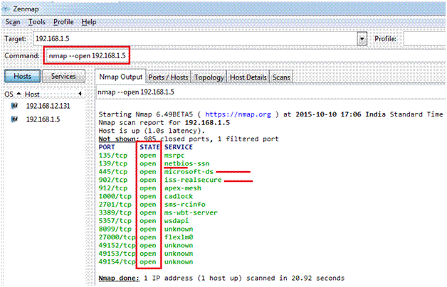Click the 'PORT' column heading in output
Screen dimensions: 447x287
107,147
